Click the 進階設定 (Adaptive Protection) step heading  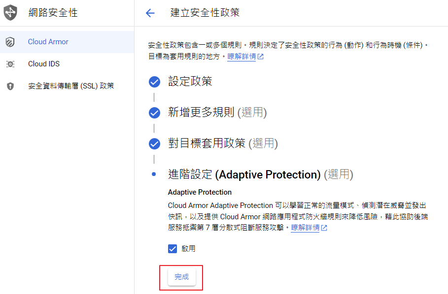point(260,175)
